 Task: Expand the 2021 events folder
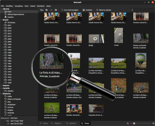[x=3, y=26]
